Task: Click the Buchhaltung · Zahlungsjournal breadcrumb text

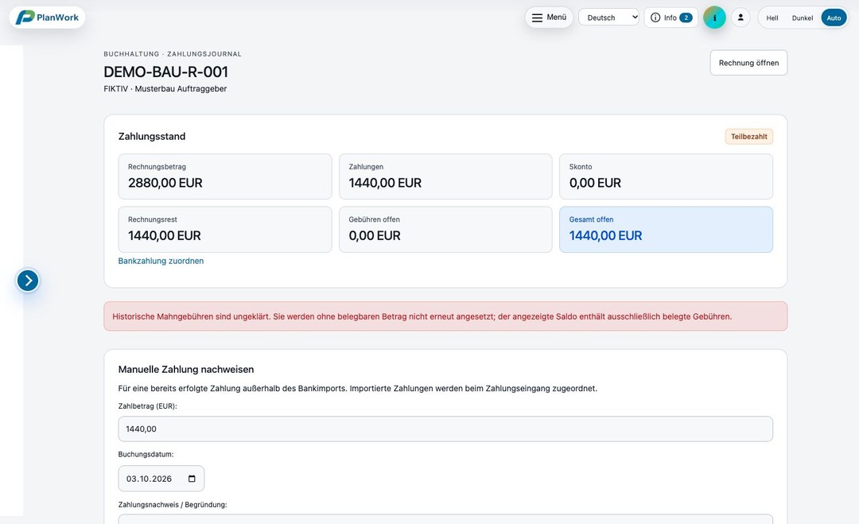Action: coord(173,54)
